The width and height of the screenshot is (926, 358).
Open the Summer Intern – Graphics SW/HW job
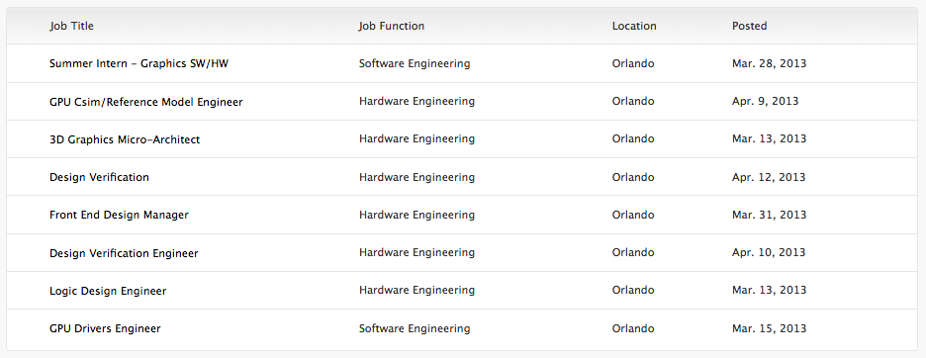[x=139, y=64]
